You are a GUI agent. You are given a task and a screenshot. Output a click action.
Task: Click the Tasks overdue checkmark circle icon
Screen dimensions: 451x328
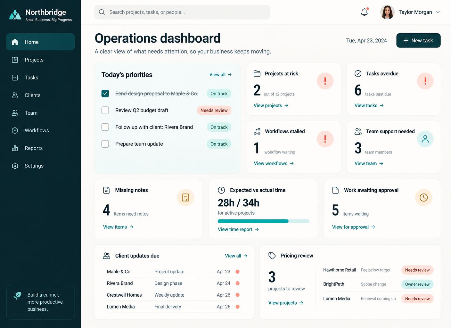tap(358, 73)
